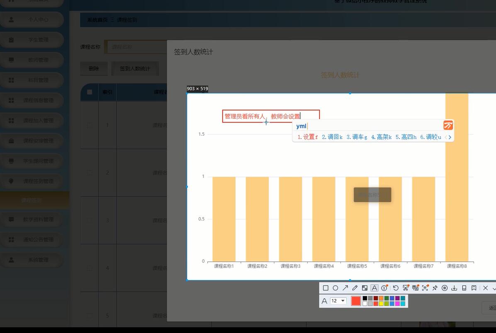The image size is (496, 333).
Task: Save screenshot with download icon
Action: pyautogui.click(x=454, y=288)
